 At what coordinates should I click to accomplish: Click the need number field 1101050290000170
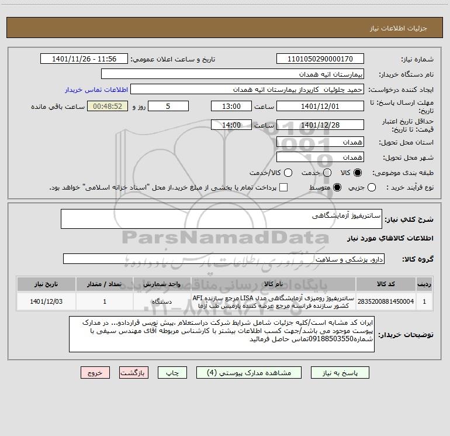click(320, 59)
